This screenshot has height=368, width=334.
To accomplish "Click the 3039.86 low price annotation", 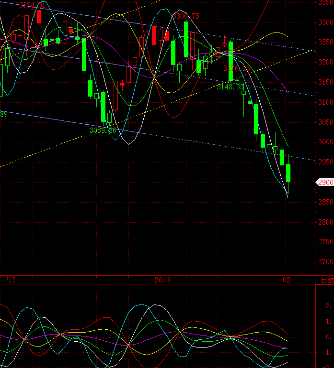I will (x=103, y=130).
